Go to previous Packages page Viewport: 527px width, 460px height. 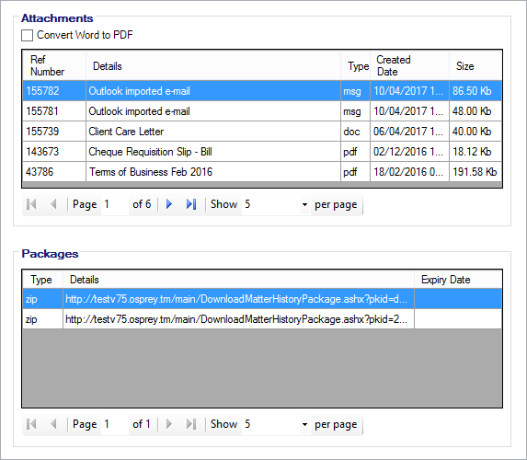point(53,424)
